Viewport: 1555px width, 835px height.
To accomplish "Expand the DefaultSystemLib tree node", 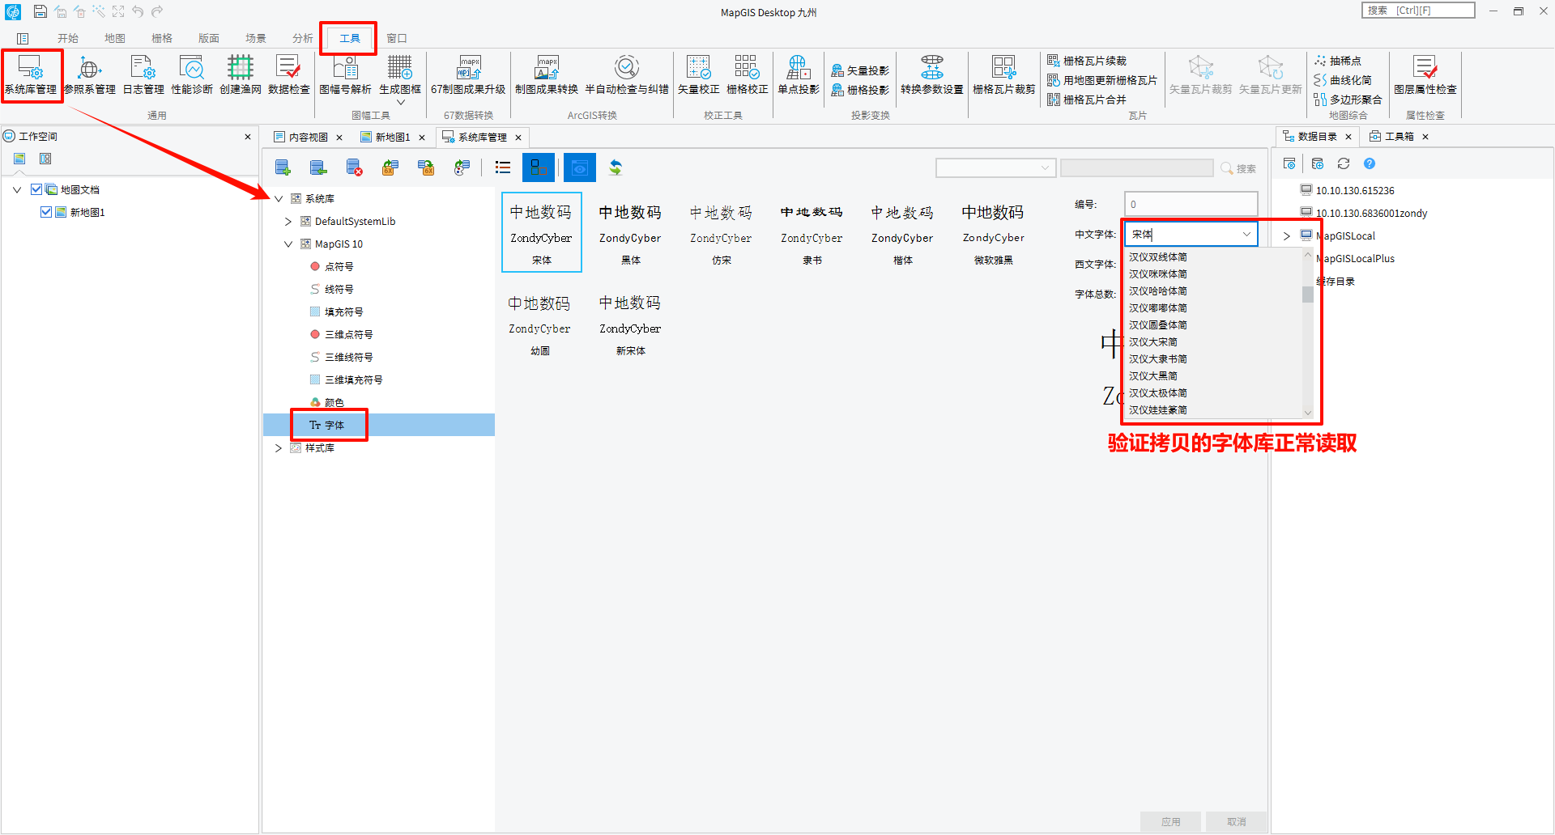I will (288, 222).
